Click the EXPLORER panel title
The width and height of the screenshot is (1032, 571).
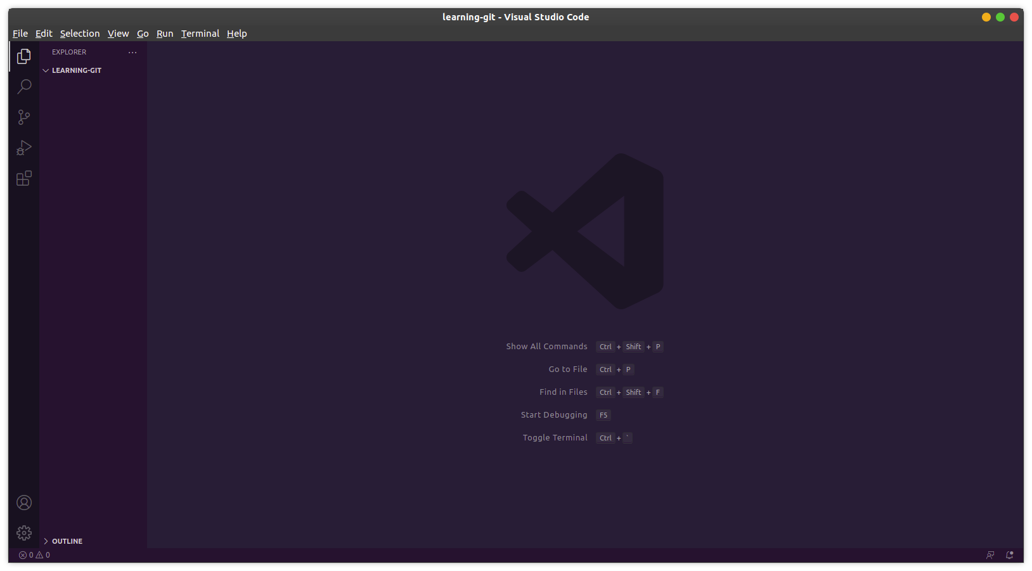point(69,52)
